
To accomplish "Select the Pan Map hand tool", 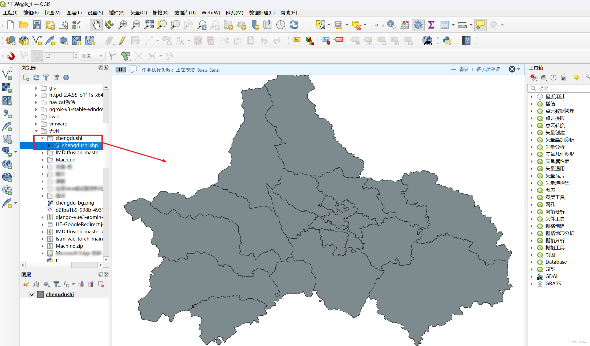I will click(x=96, y=25).
